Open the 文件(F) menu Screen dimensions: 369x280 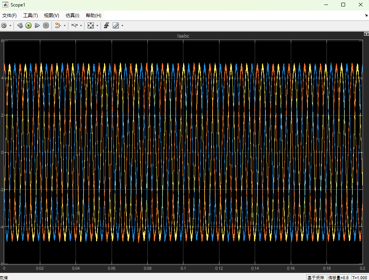9,16
